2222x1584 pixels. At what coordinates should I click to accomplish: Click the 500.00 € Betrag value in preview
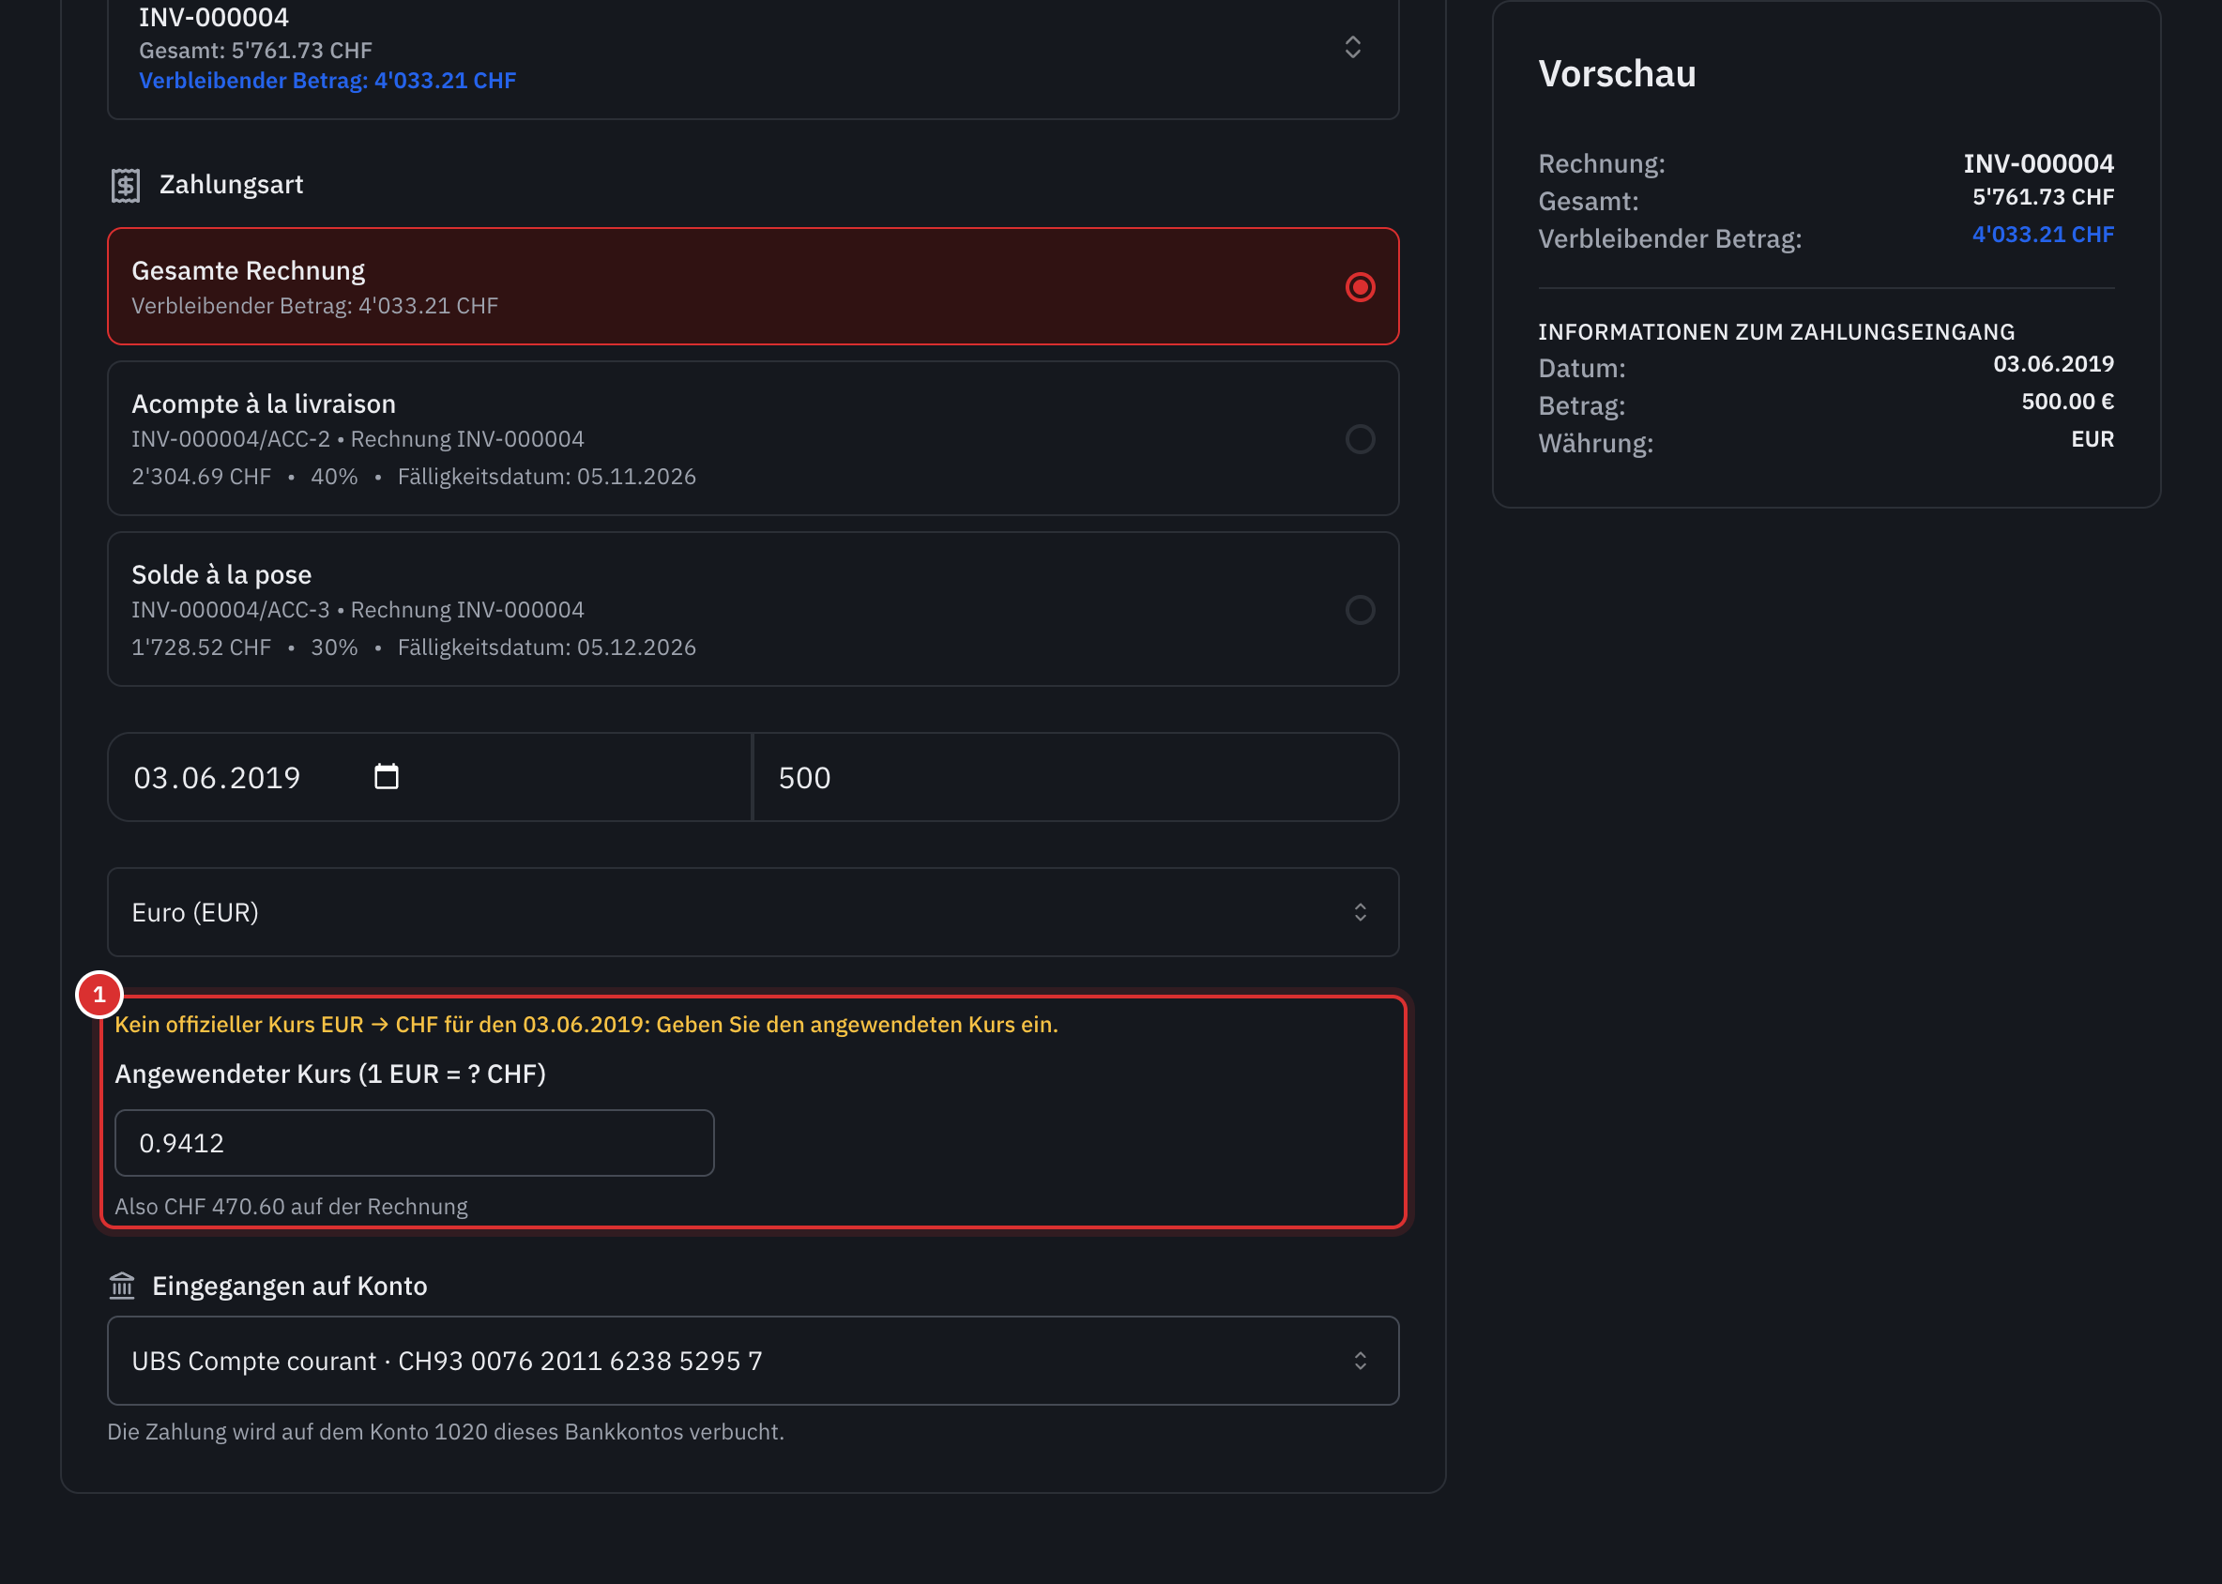click(2068, 402)
